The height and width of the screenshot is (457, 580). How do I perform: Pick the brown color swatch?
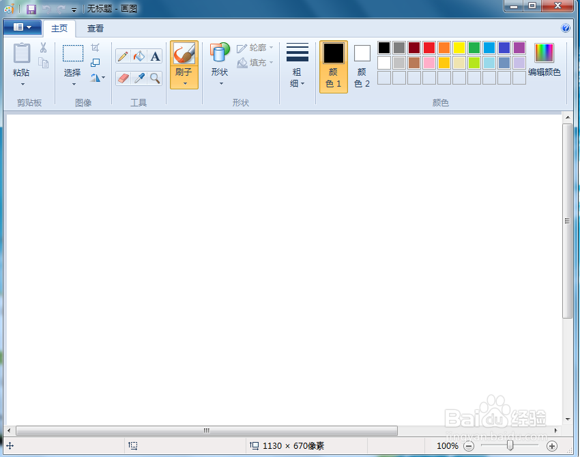[414, 63]
